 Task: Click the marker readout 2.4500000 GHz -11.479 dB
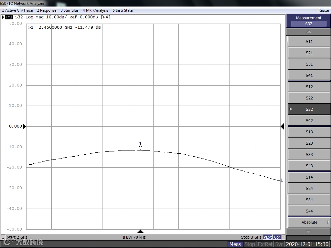65,27
